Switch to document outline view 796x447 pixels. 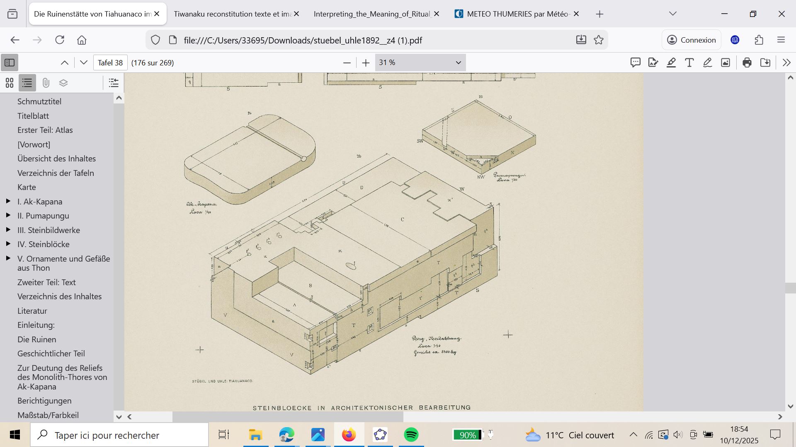27,83
